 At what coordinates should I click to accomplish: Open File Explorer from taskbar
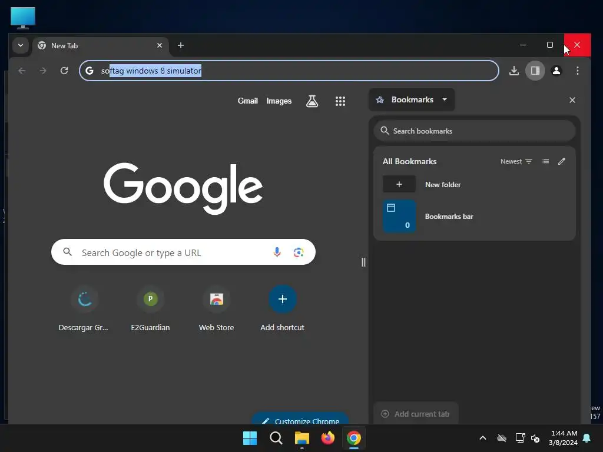[x=302, y=438]
